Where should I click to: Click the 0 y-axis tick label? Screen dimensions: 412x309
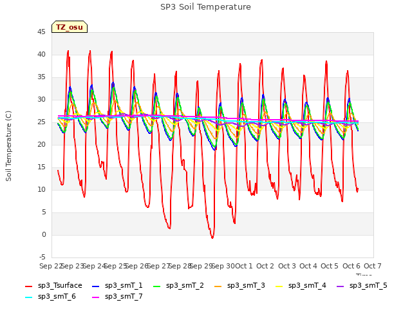click(x=44, y=234)
